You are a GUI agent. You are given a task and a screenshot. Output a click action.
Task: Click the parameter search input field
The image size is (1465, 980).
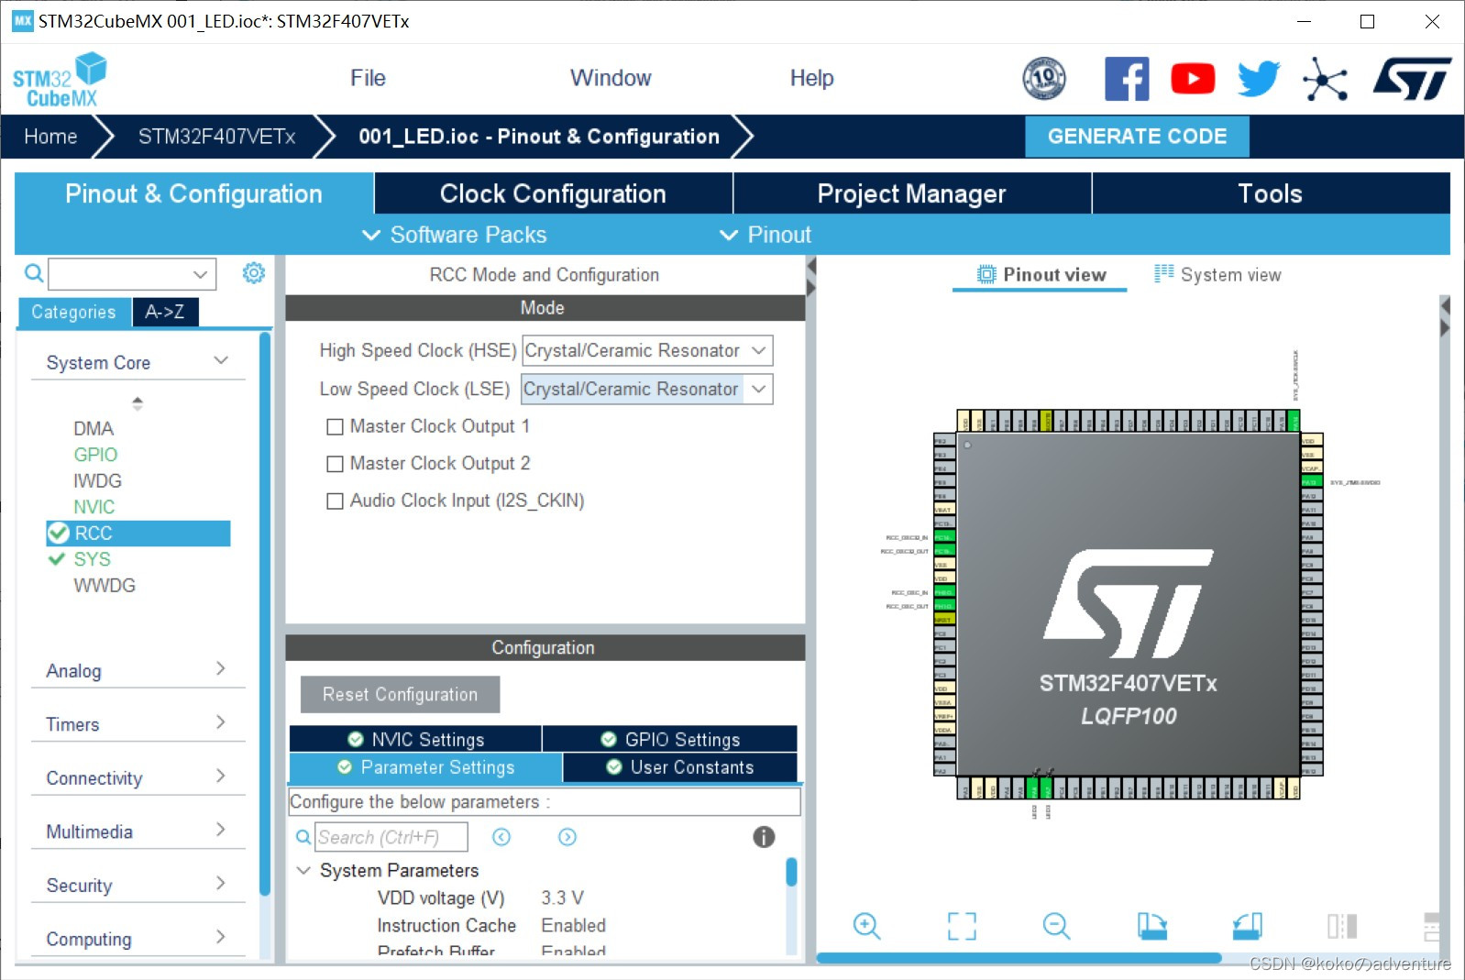point(391,837)
